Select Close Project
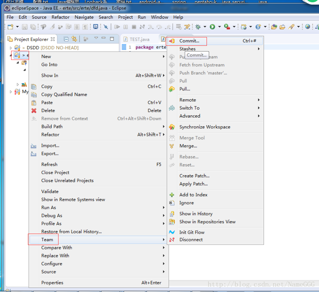319x292 pixels. tap(99, 173)
